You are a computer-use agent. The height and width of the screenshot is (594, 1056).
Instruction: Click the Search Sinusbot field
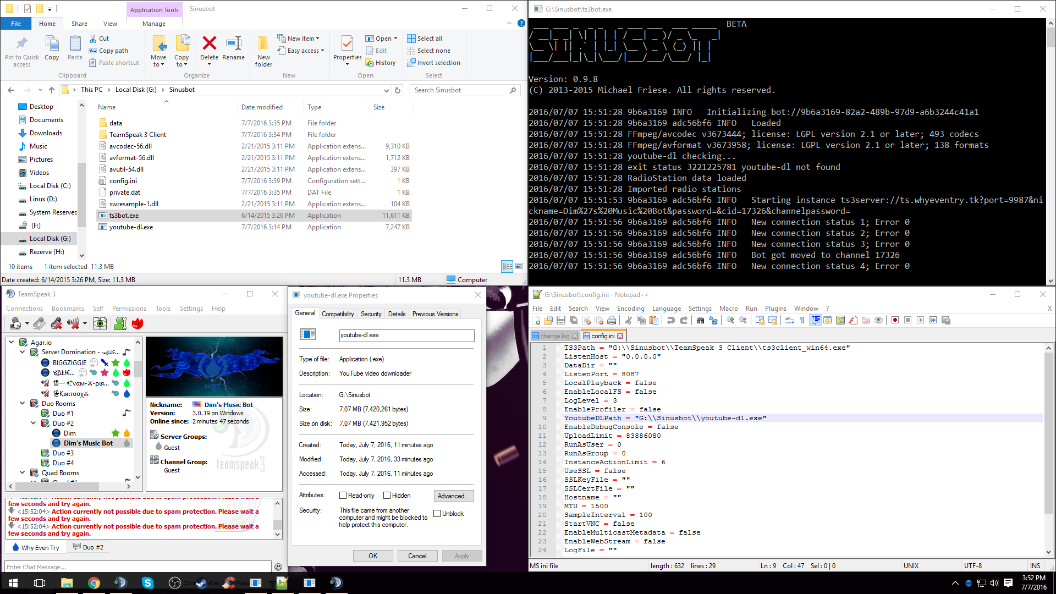465,90
